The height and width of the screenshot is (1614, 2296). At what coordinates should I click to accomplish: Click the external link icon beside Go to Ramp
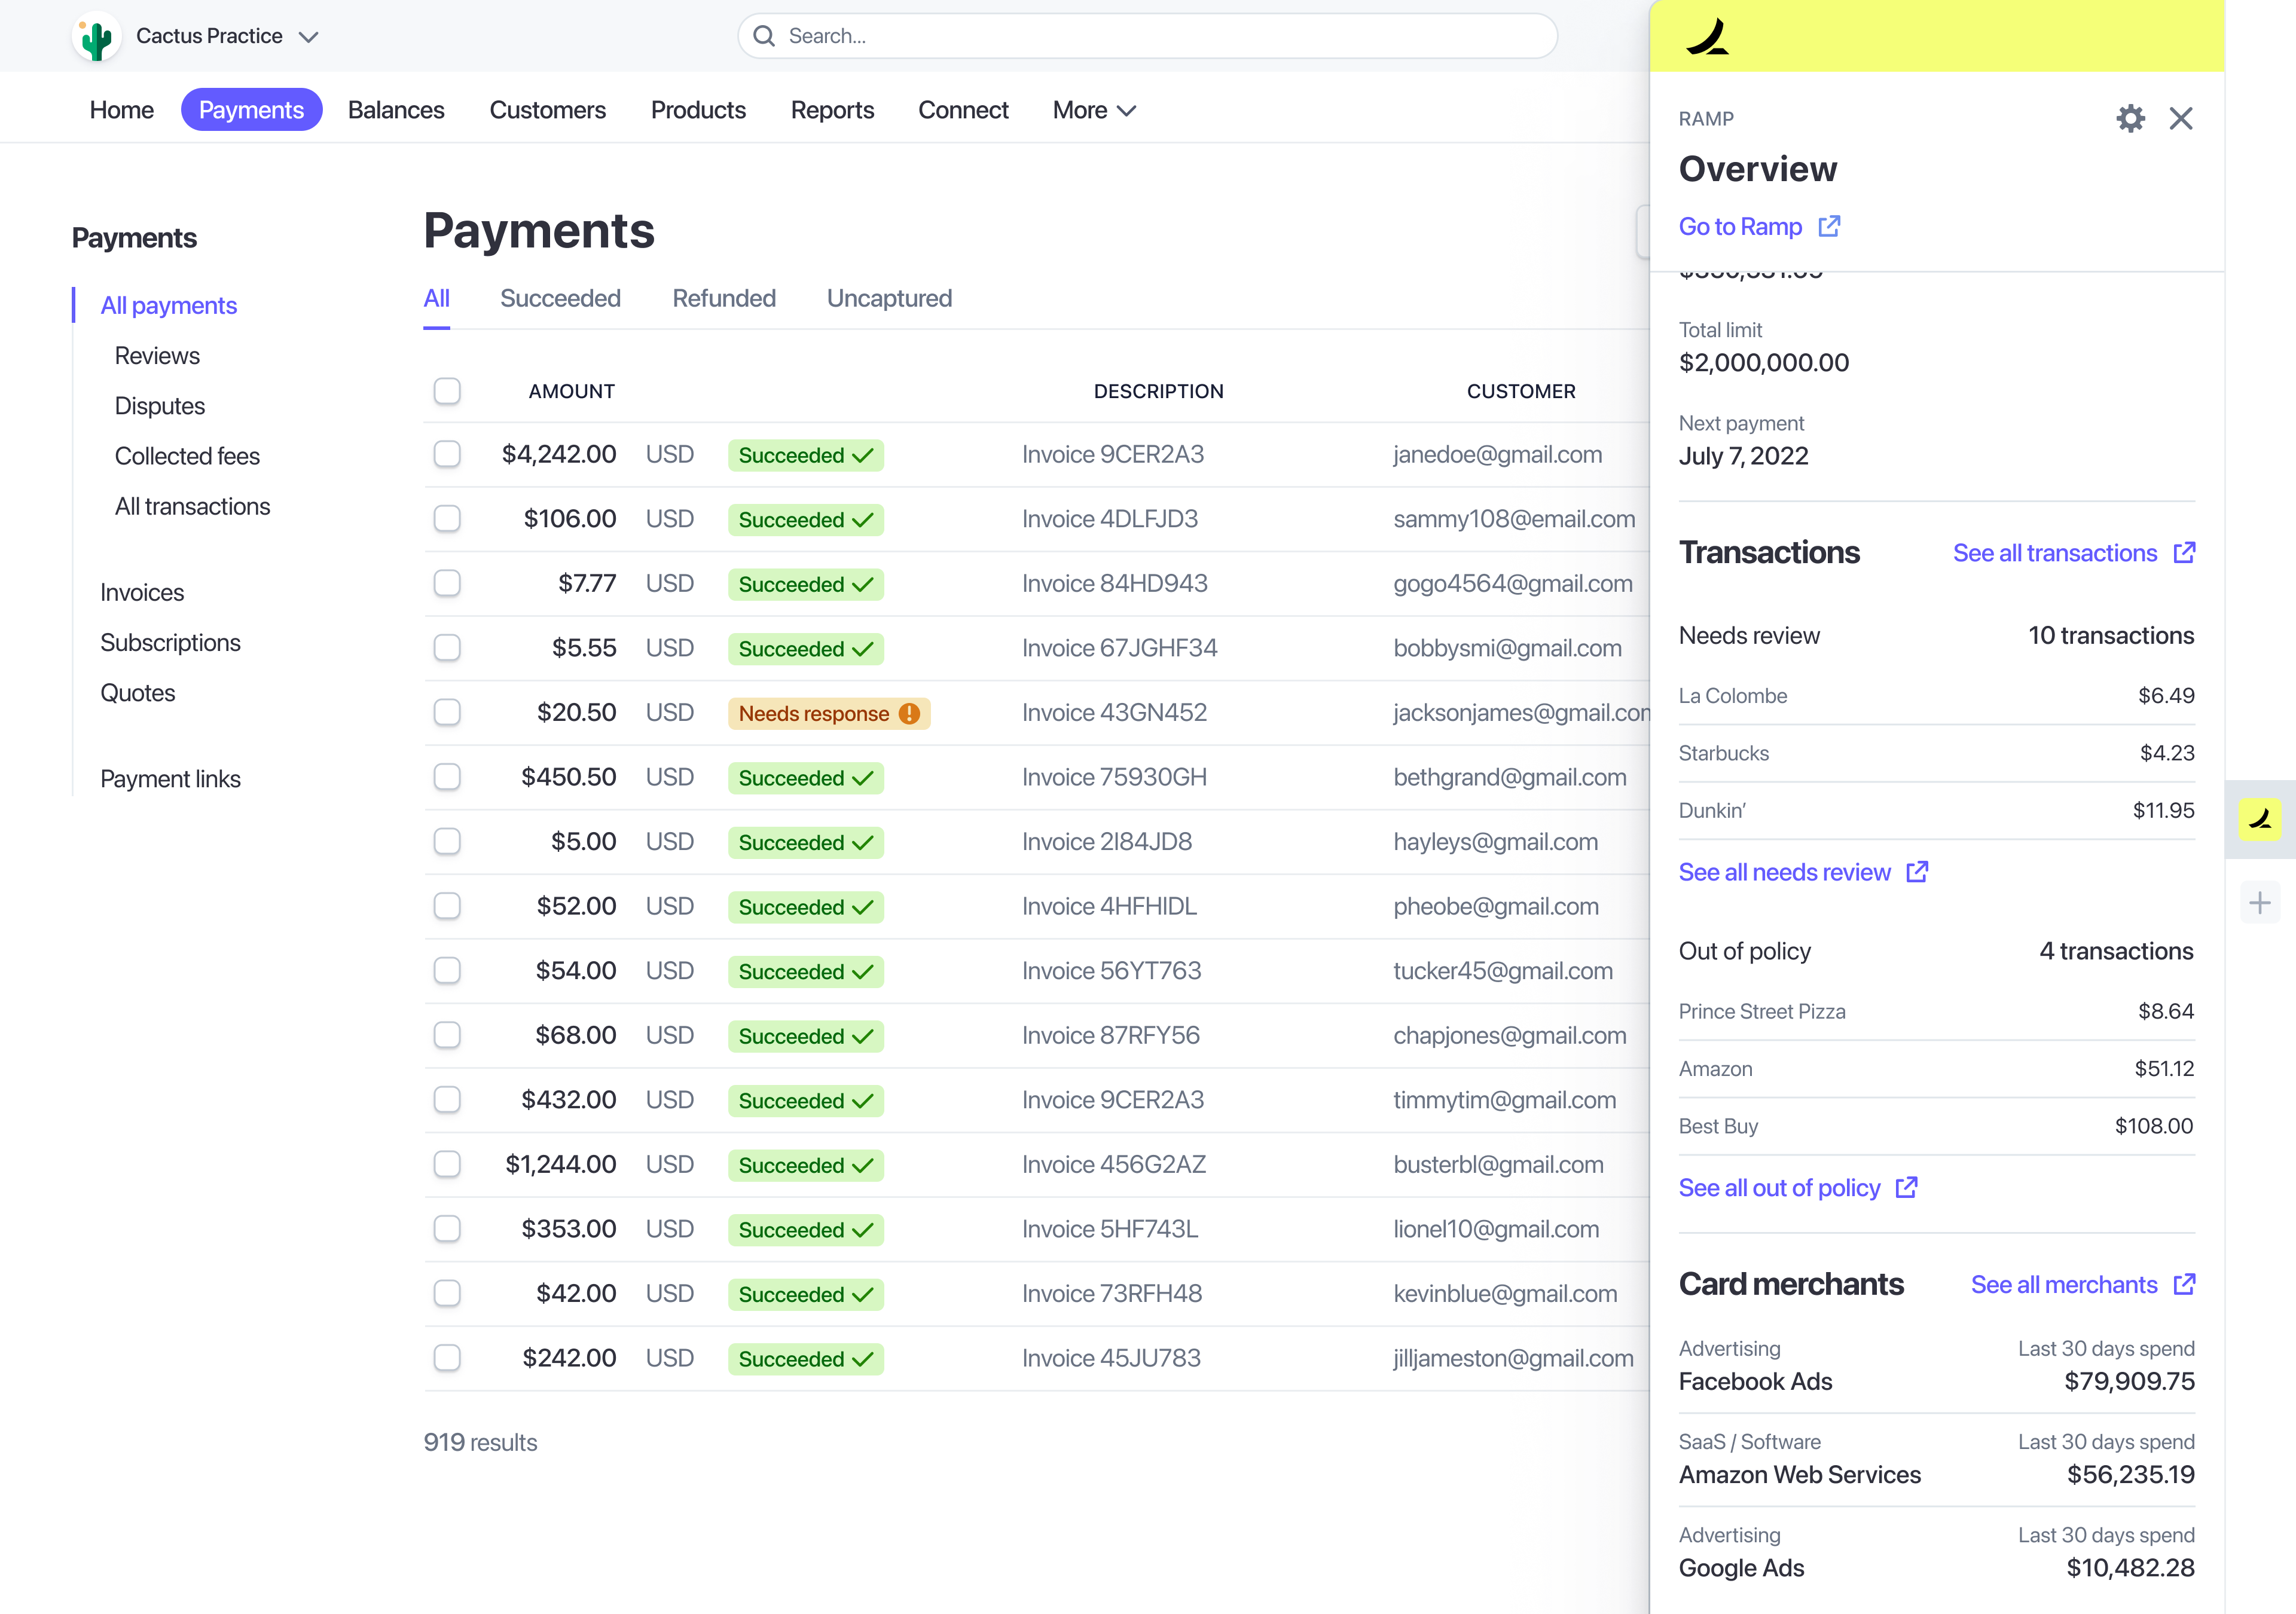(x=1829, y=226)
